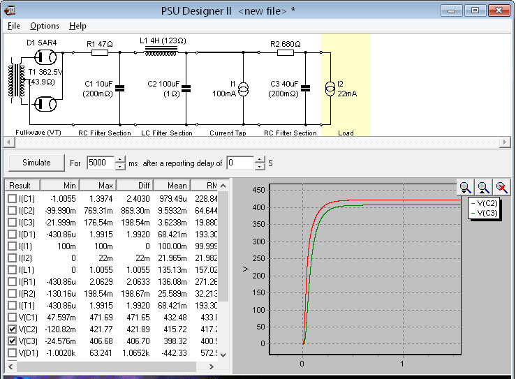This screenshot has height=379, width=516.
Task: Uncheck the V(C2) result checkbox
Action: (12, 329)
